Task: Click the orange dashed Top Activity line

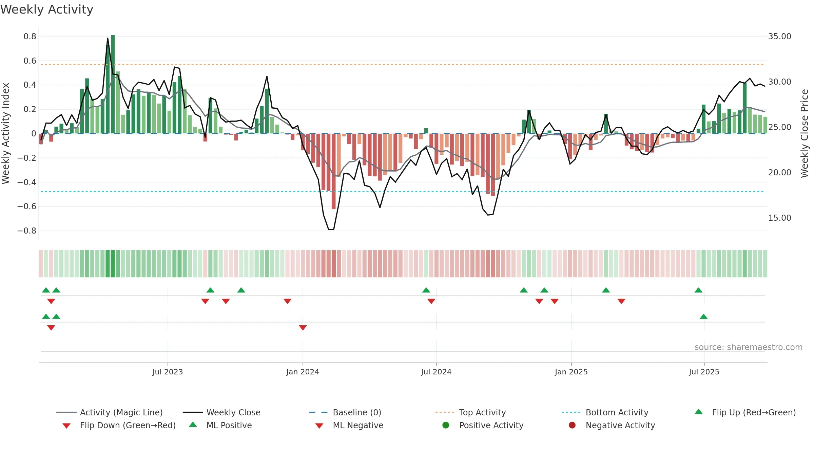Action: tap(402, 64)
